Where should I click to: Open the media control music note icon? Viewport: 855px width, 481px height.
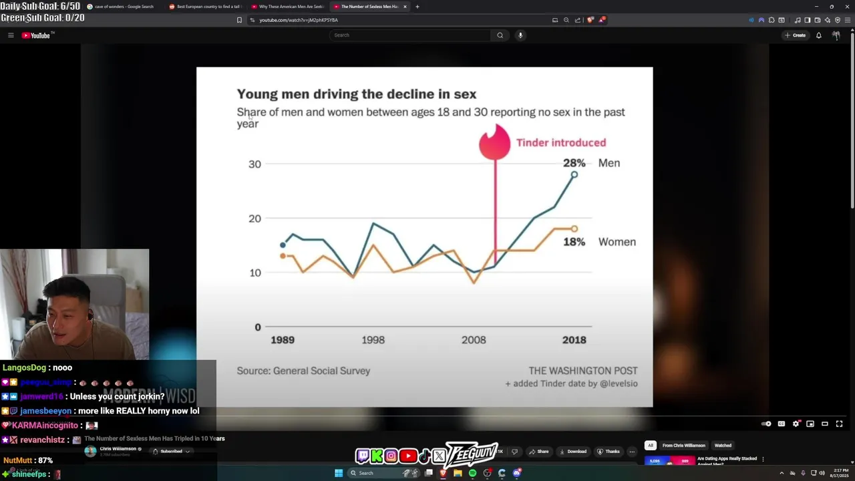click(798, 20)
